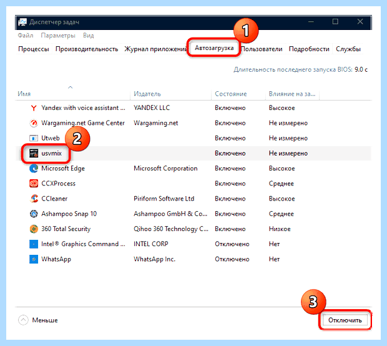Viewport: 387px width, 346px height.
Task: Close the Task Manager window
Action: (360, 22)
